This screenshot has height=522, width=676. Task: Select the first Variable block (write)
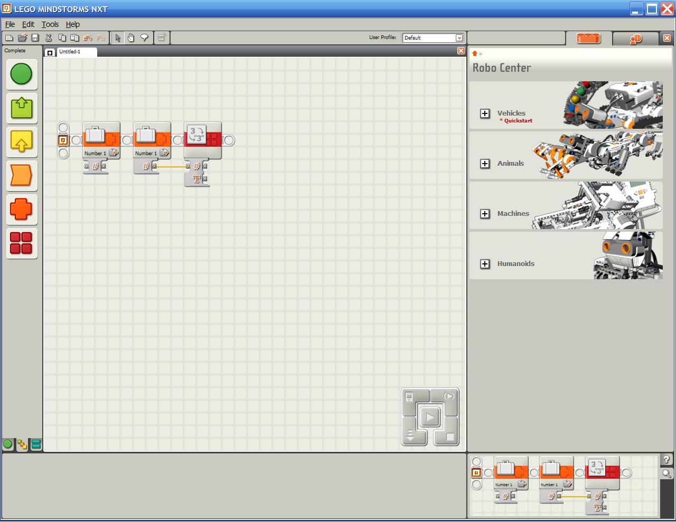[101, 140]
